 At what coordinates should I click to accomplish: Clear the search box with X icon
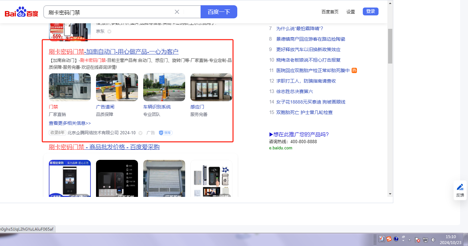(177, 12)
